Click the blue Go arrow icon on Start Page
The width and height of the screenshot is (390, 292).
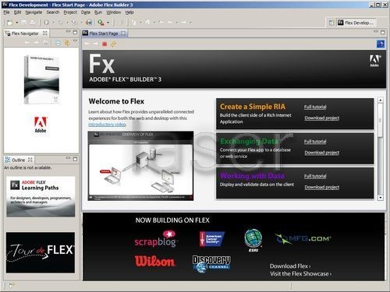tap(381, 44)
